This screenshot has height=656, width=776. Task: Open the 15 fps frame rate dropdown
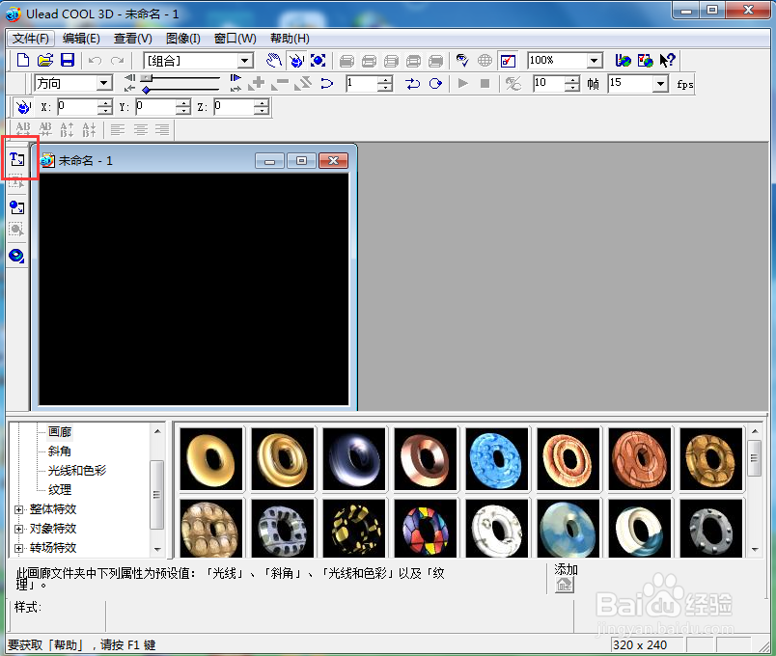660,84
